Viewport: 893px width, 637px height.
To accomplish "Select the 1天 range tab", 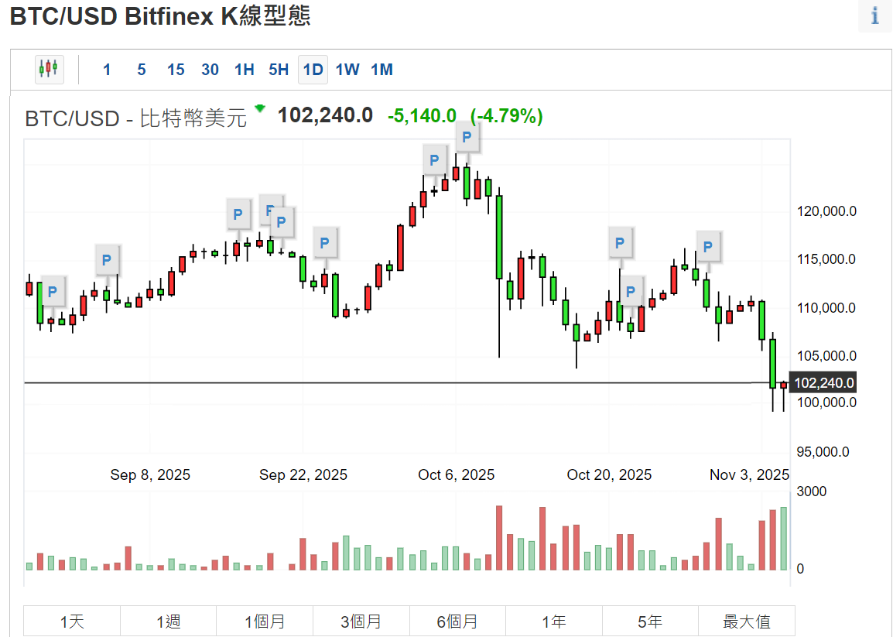I will (x=71, y=621).
